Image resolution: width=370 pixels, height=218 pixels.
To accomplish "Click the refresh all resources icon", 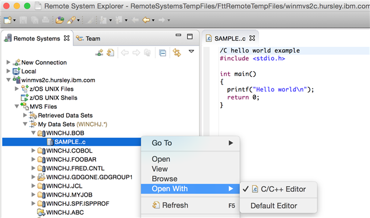I will click(110, 53).
